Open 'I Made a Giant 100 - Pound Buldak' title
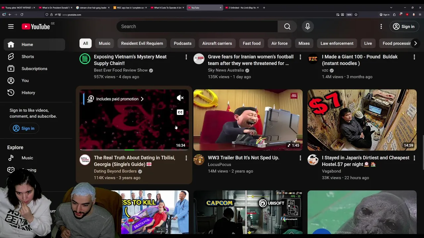 point(360,60)
